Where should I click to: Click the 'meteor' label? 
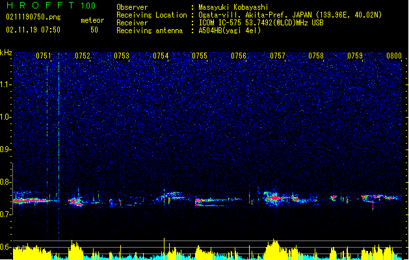click(92, 20)
